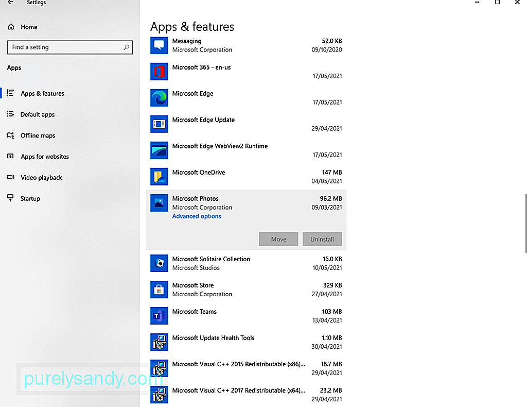The image size is (527, 407).
Task: Click the Microsoft Store bag icon
Action: (159, 289)
